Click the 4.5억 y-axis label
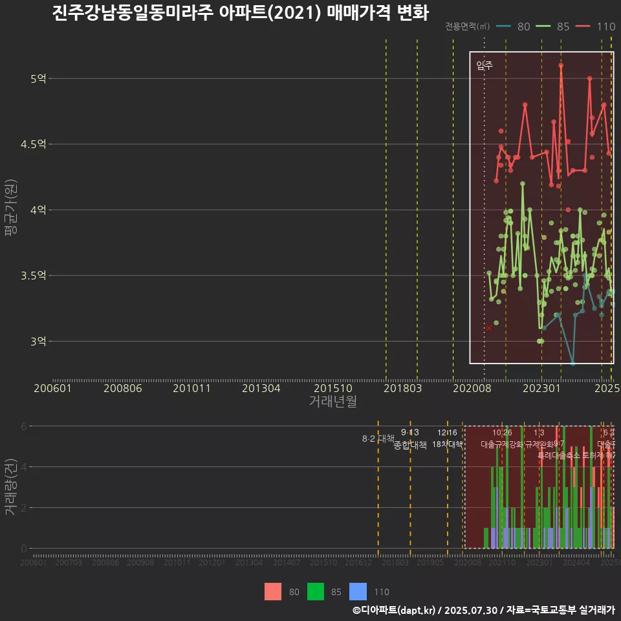 [34, 144]
